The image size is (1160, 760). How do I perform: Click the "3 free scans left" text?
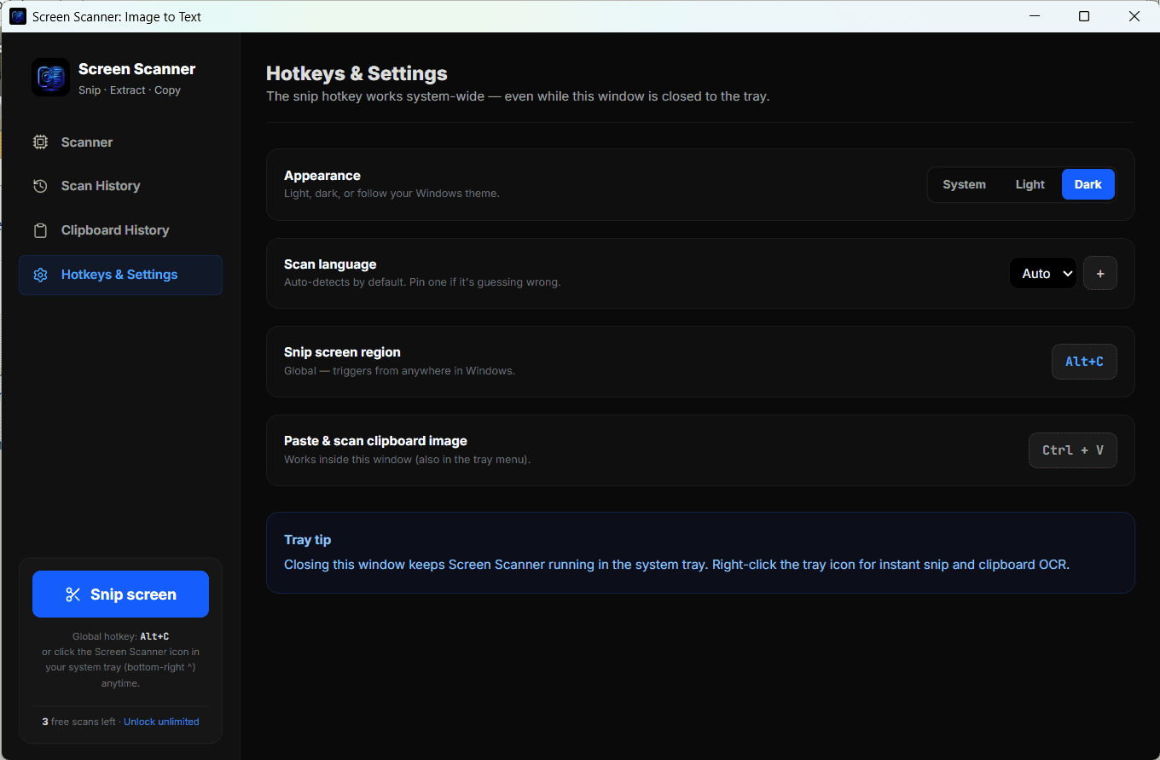click(x=78, y=722)
